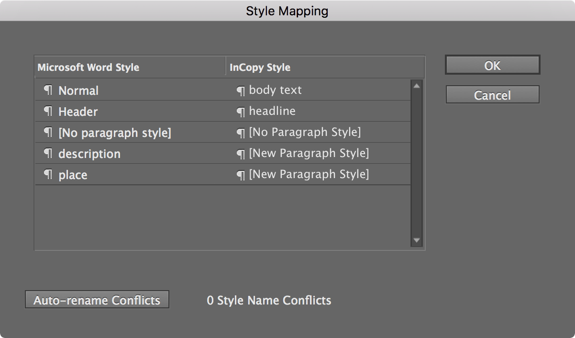Click the paragraph mark icon beside Header

point(48,112)
